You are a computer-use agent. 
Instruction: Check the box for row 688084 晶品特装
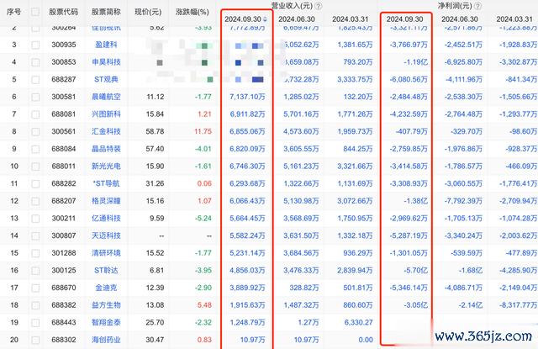[35, 149]
